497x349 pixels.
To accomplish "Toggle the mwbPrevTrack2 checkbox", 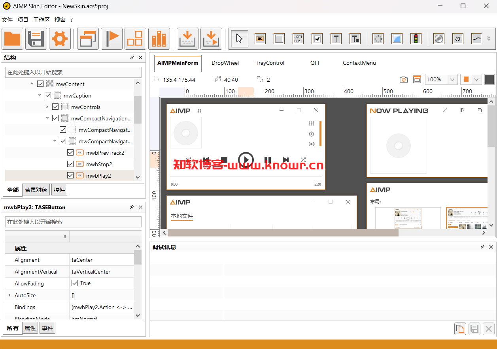I will point(70,153).
